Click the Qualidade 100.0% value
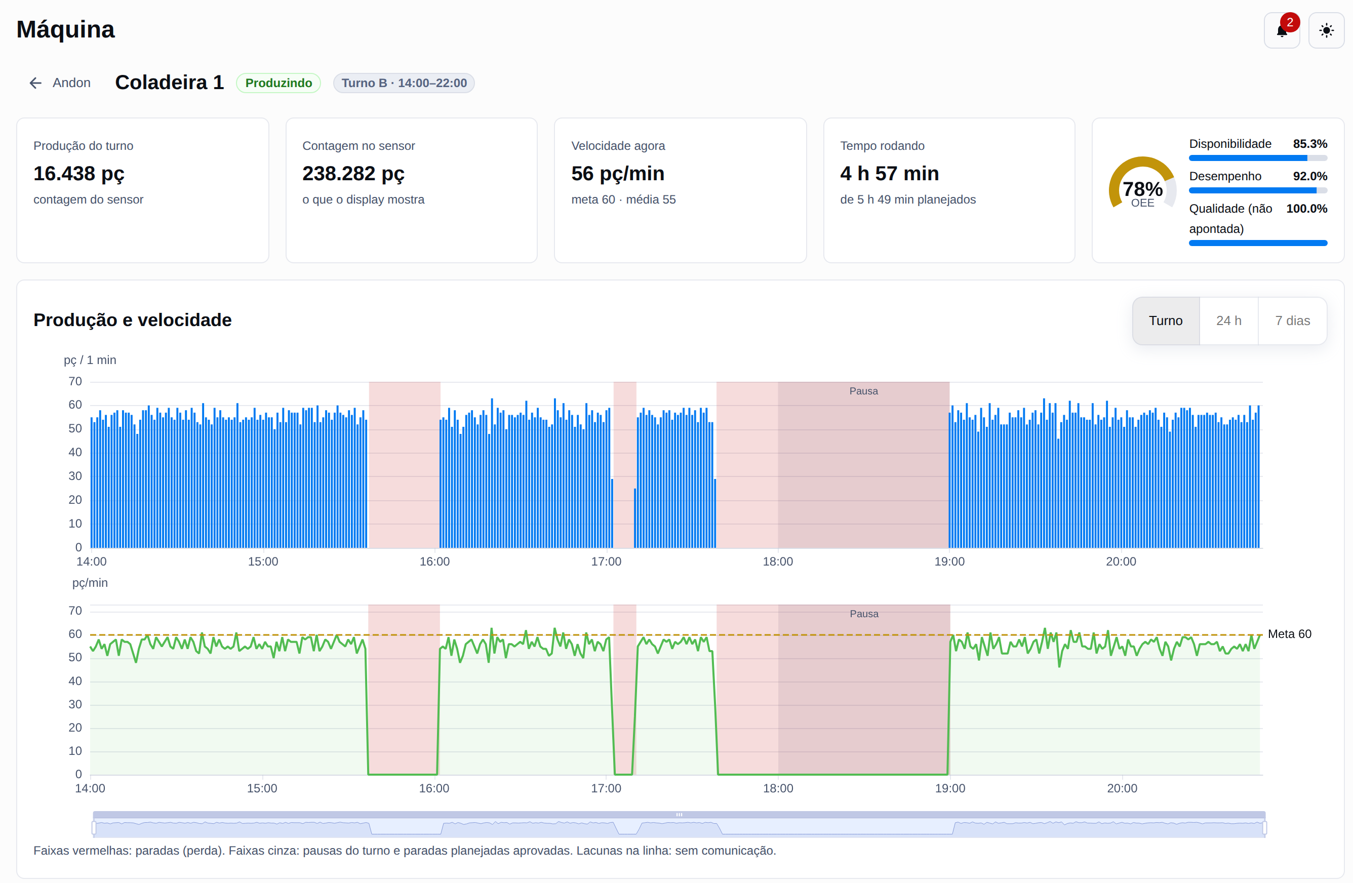 tap(1306, 209)
